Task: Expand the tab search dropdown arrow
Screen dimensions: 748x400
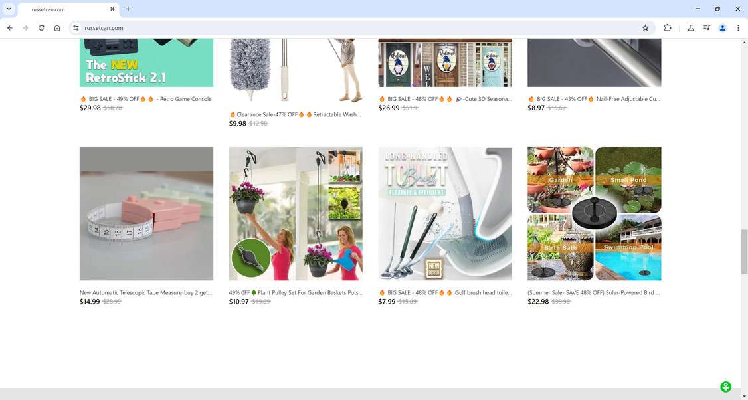Action: point(9,9)
